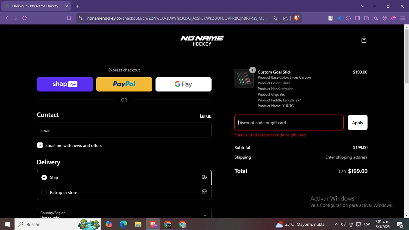Open the weather widget 23°C

pyautogui.click(x=301, y=224)
